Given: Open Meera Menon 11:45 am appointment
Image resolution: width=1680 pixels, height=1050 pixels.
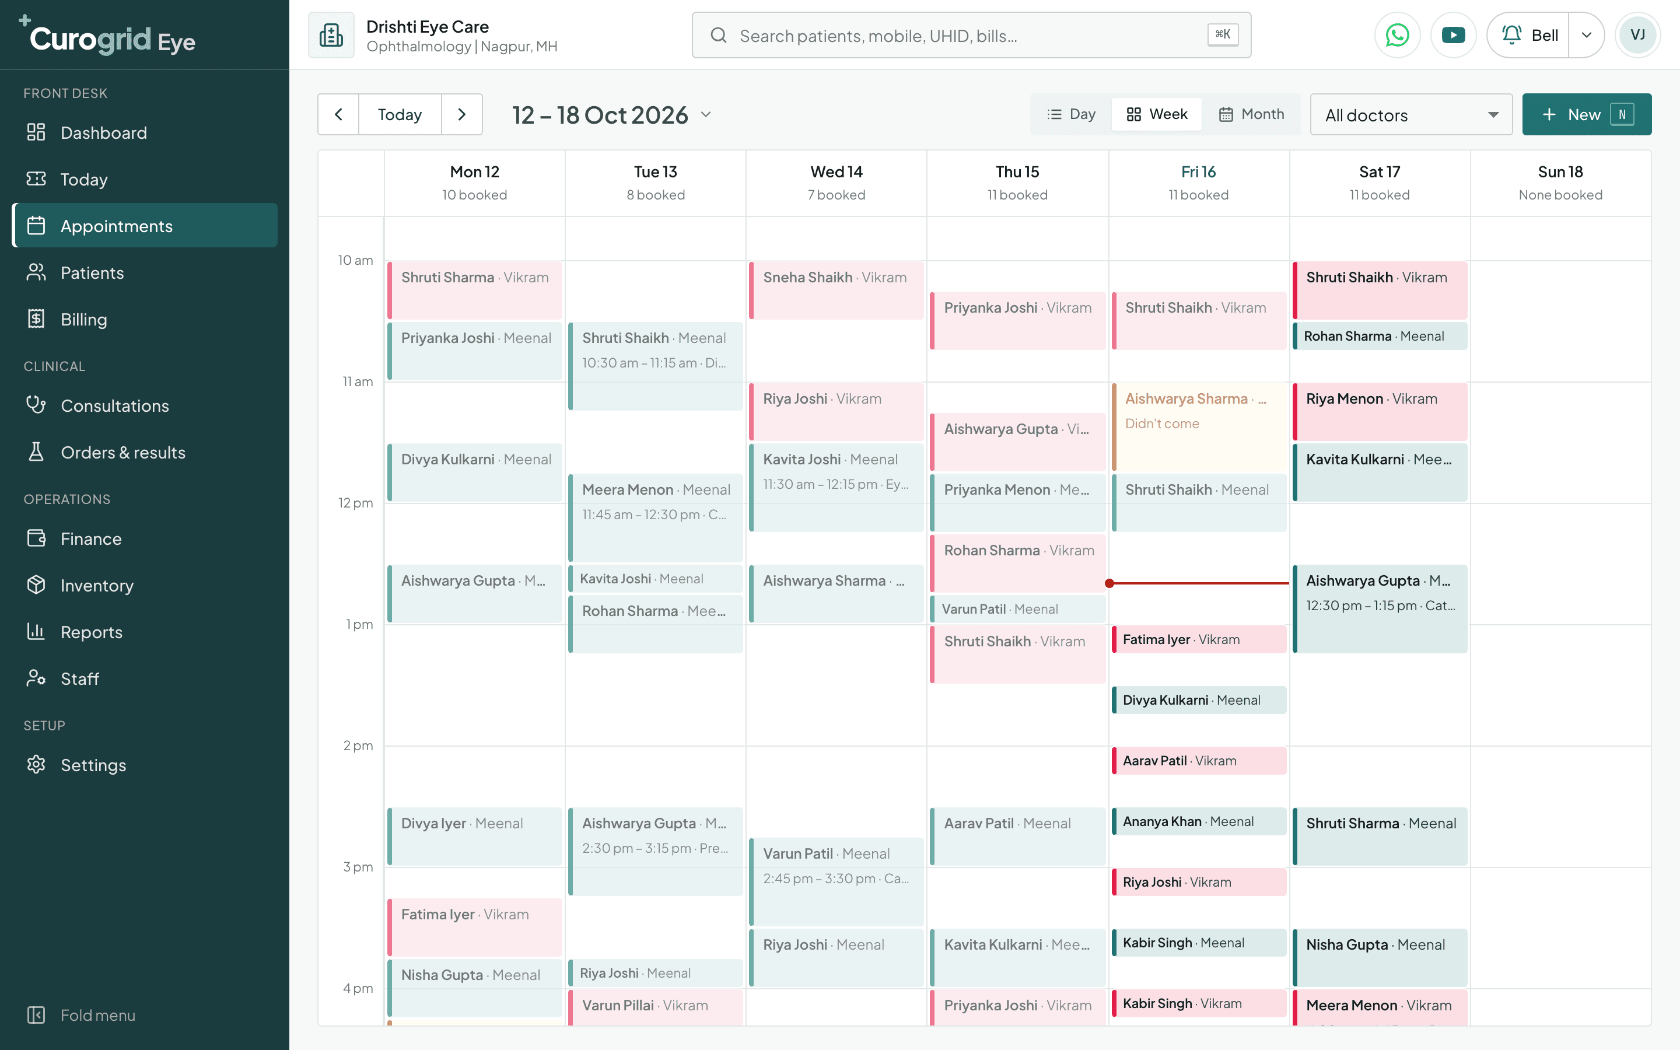Looking at the screenshot, I should (656, 517).
